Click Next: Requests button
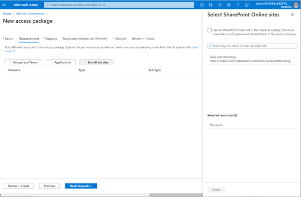This screenshot has width=301, height=197. (x=81, y=186)
